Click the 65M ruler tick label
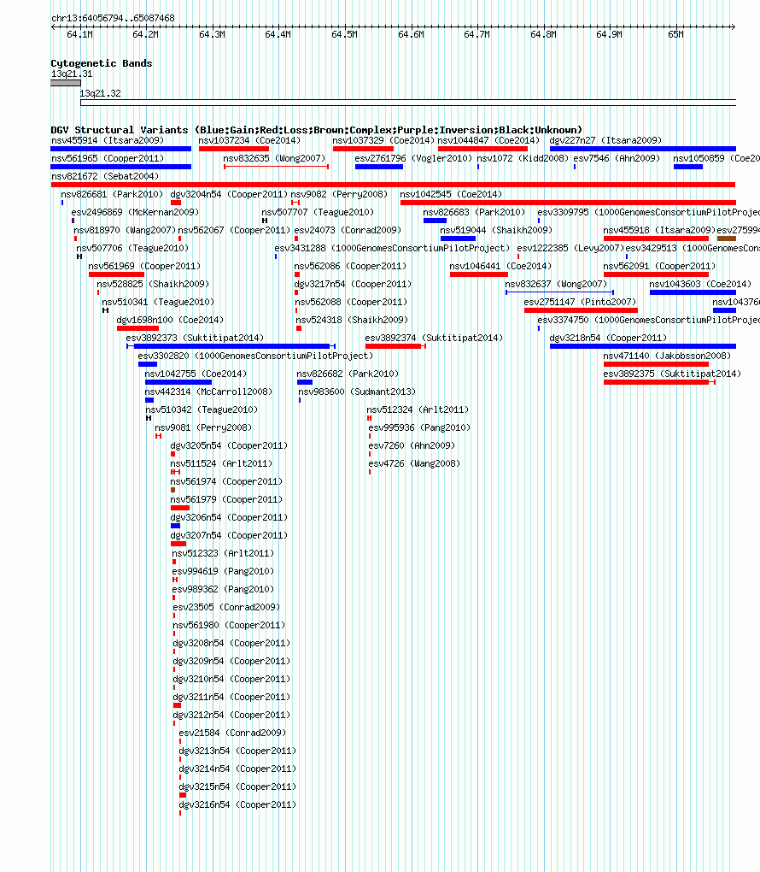 (x=675, y=34)
